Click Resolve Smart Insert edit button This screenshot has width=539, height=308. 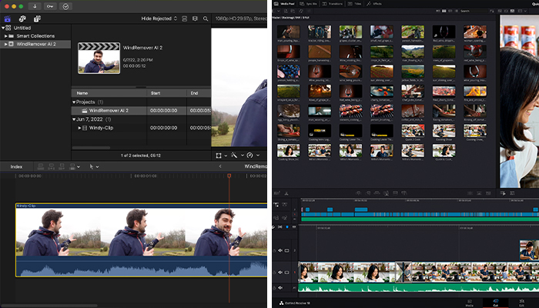pos(359,193)
